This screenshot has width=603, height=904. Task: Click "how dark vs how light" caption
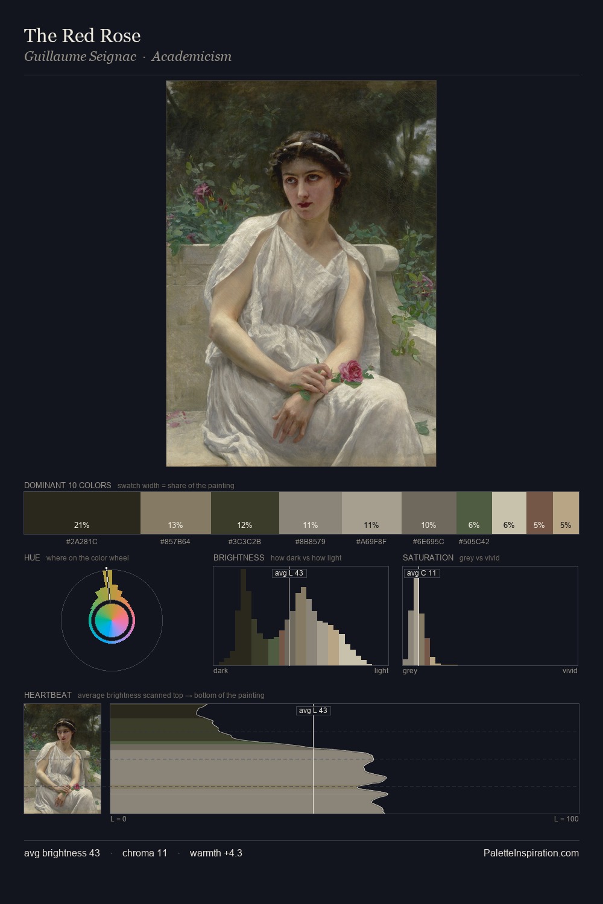pos(306,558)
